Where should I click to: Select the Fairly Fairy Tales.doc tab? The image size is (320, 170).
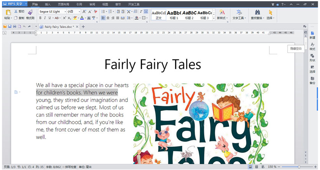point(59,27)
